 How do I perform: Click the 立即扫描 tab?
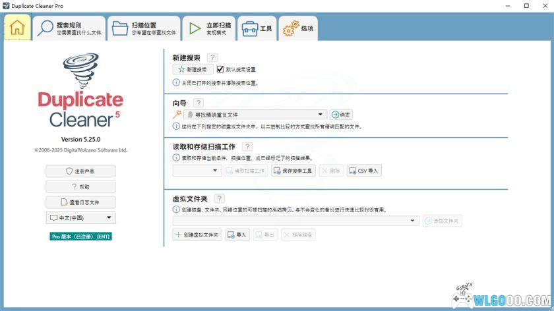click(209, 28)
